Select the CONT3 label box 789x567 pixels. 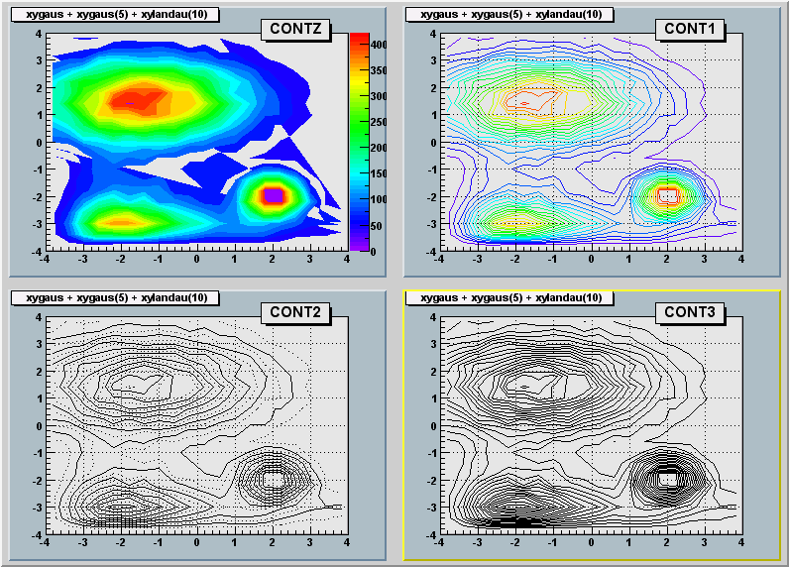tap(689, 312)
